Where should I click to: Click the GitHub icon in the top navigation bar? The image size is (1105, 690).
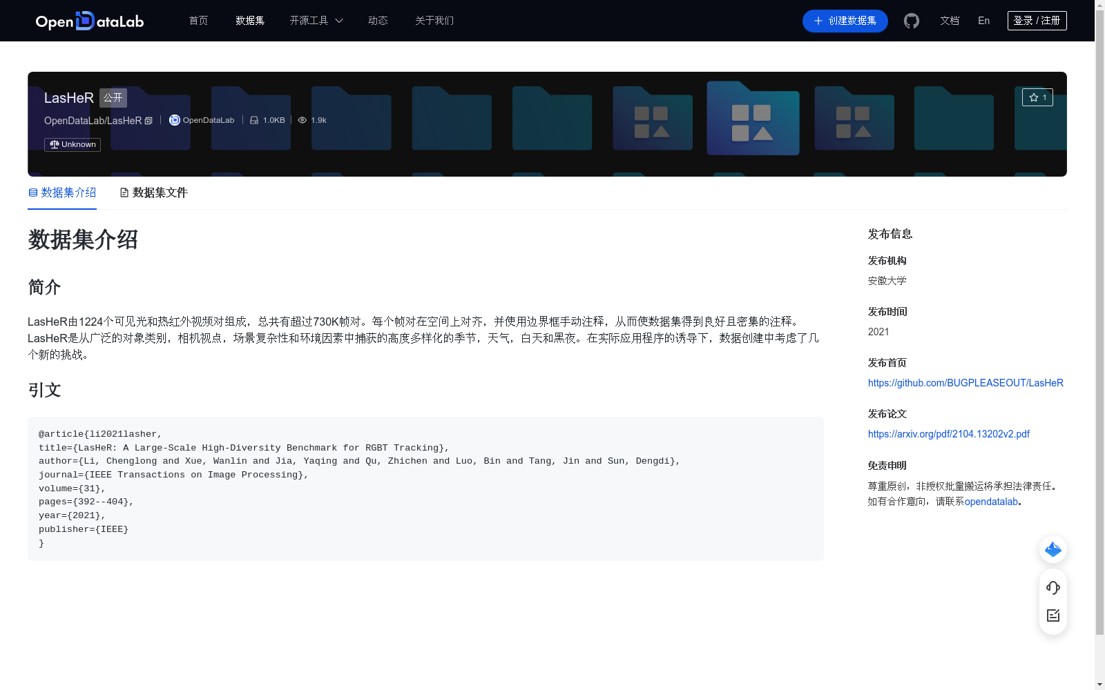(x=911, y=21)
